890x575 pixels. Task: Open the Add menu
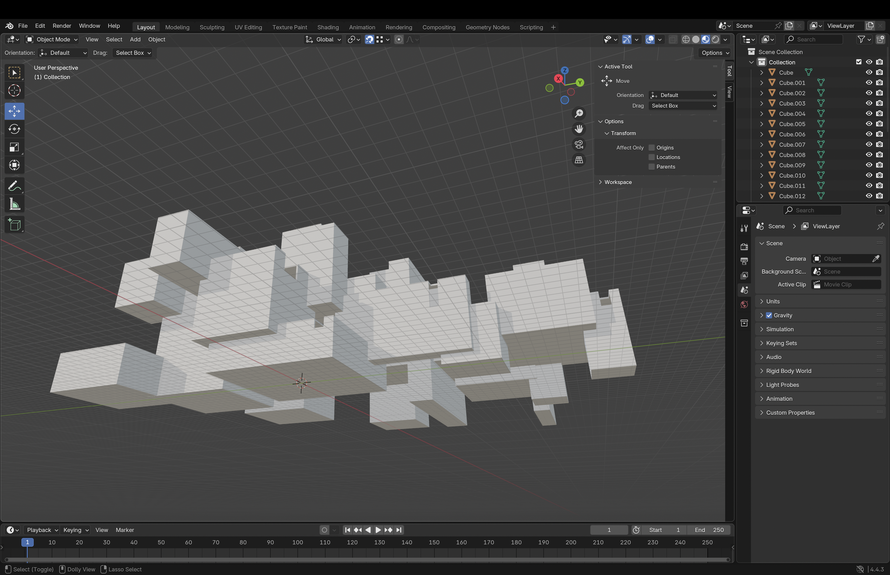pyautogui.click(x=135, y=39)
